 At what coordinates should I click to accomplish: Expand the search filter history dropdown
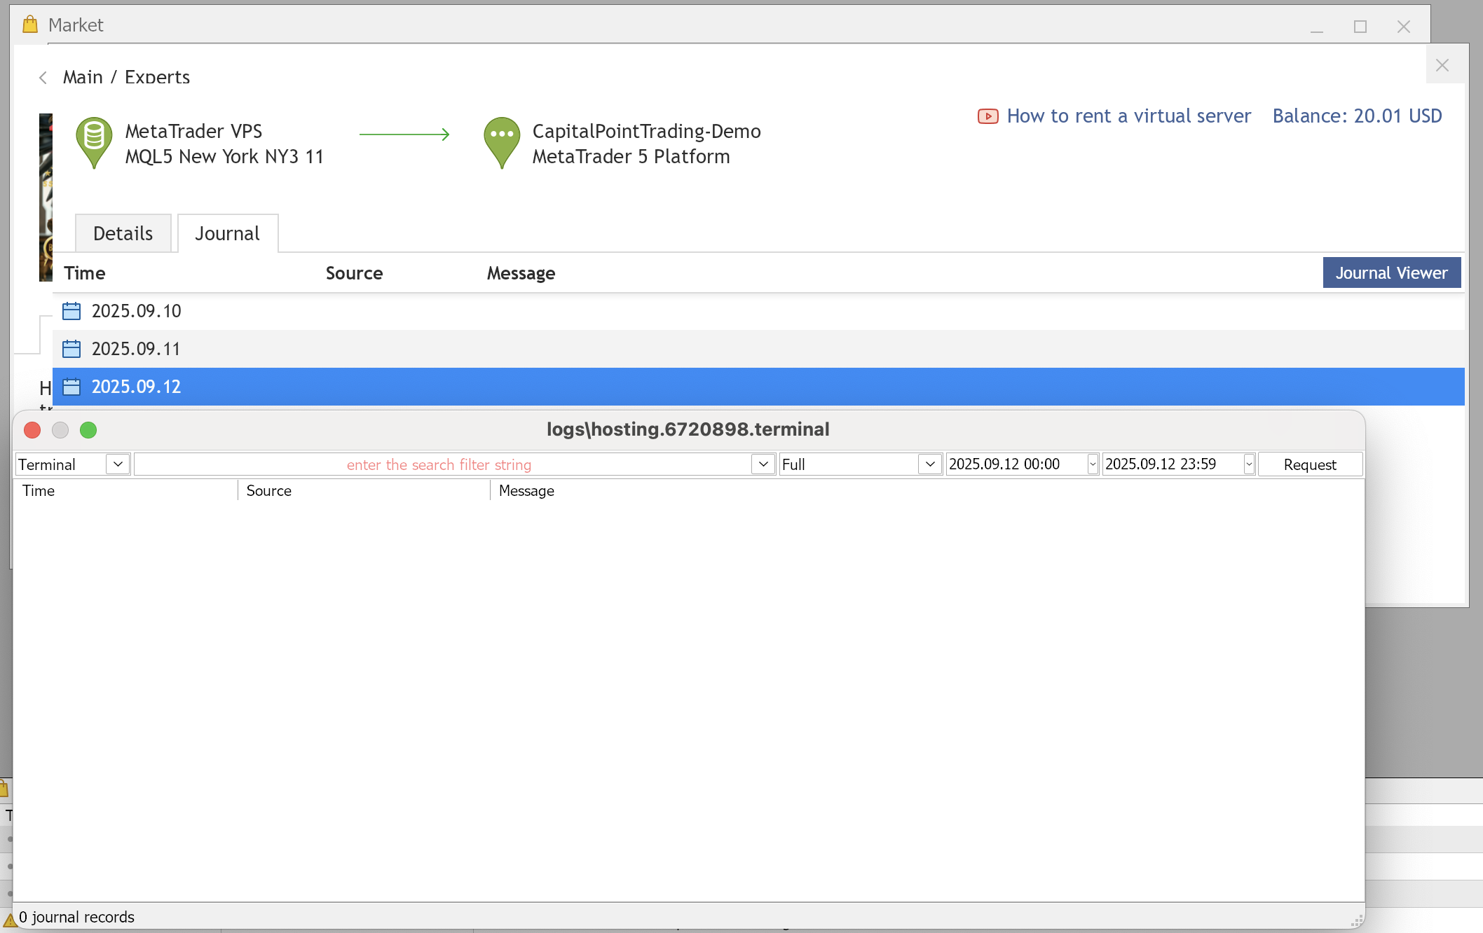pos(763,464)
